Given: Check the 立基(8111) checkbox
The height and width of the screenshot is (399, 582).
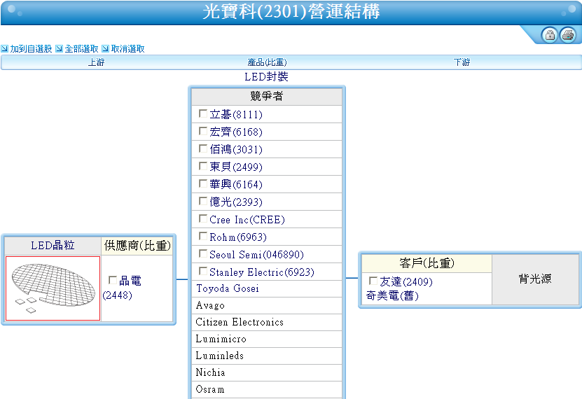Looking at the screenshot, I should tap(203, 113).
